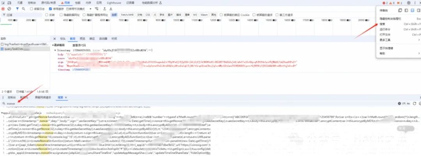
Task: Open drawer three-dot menu icon
Action: 3,97
